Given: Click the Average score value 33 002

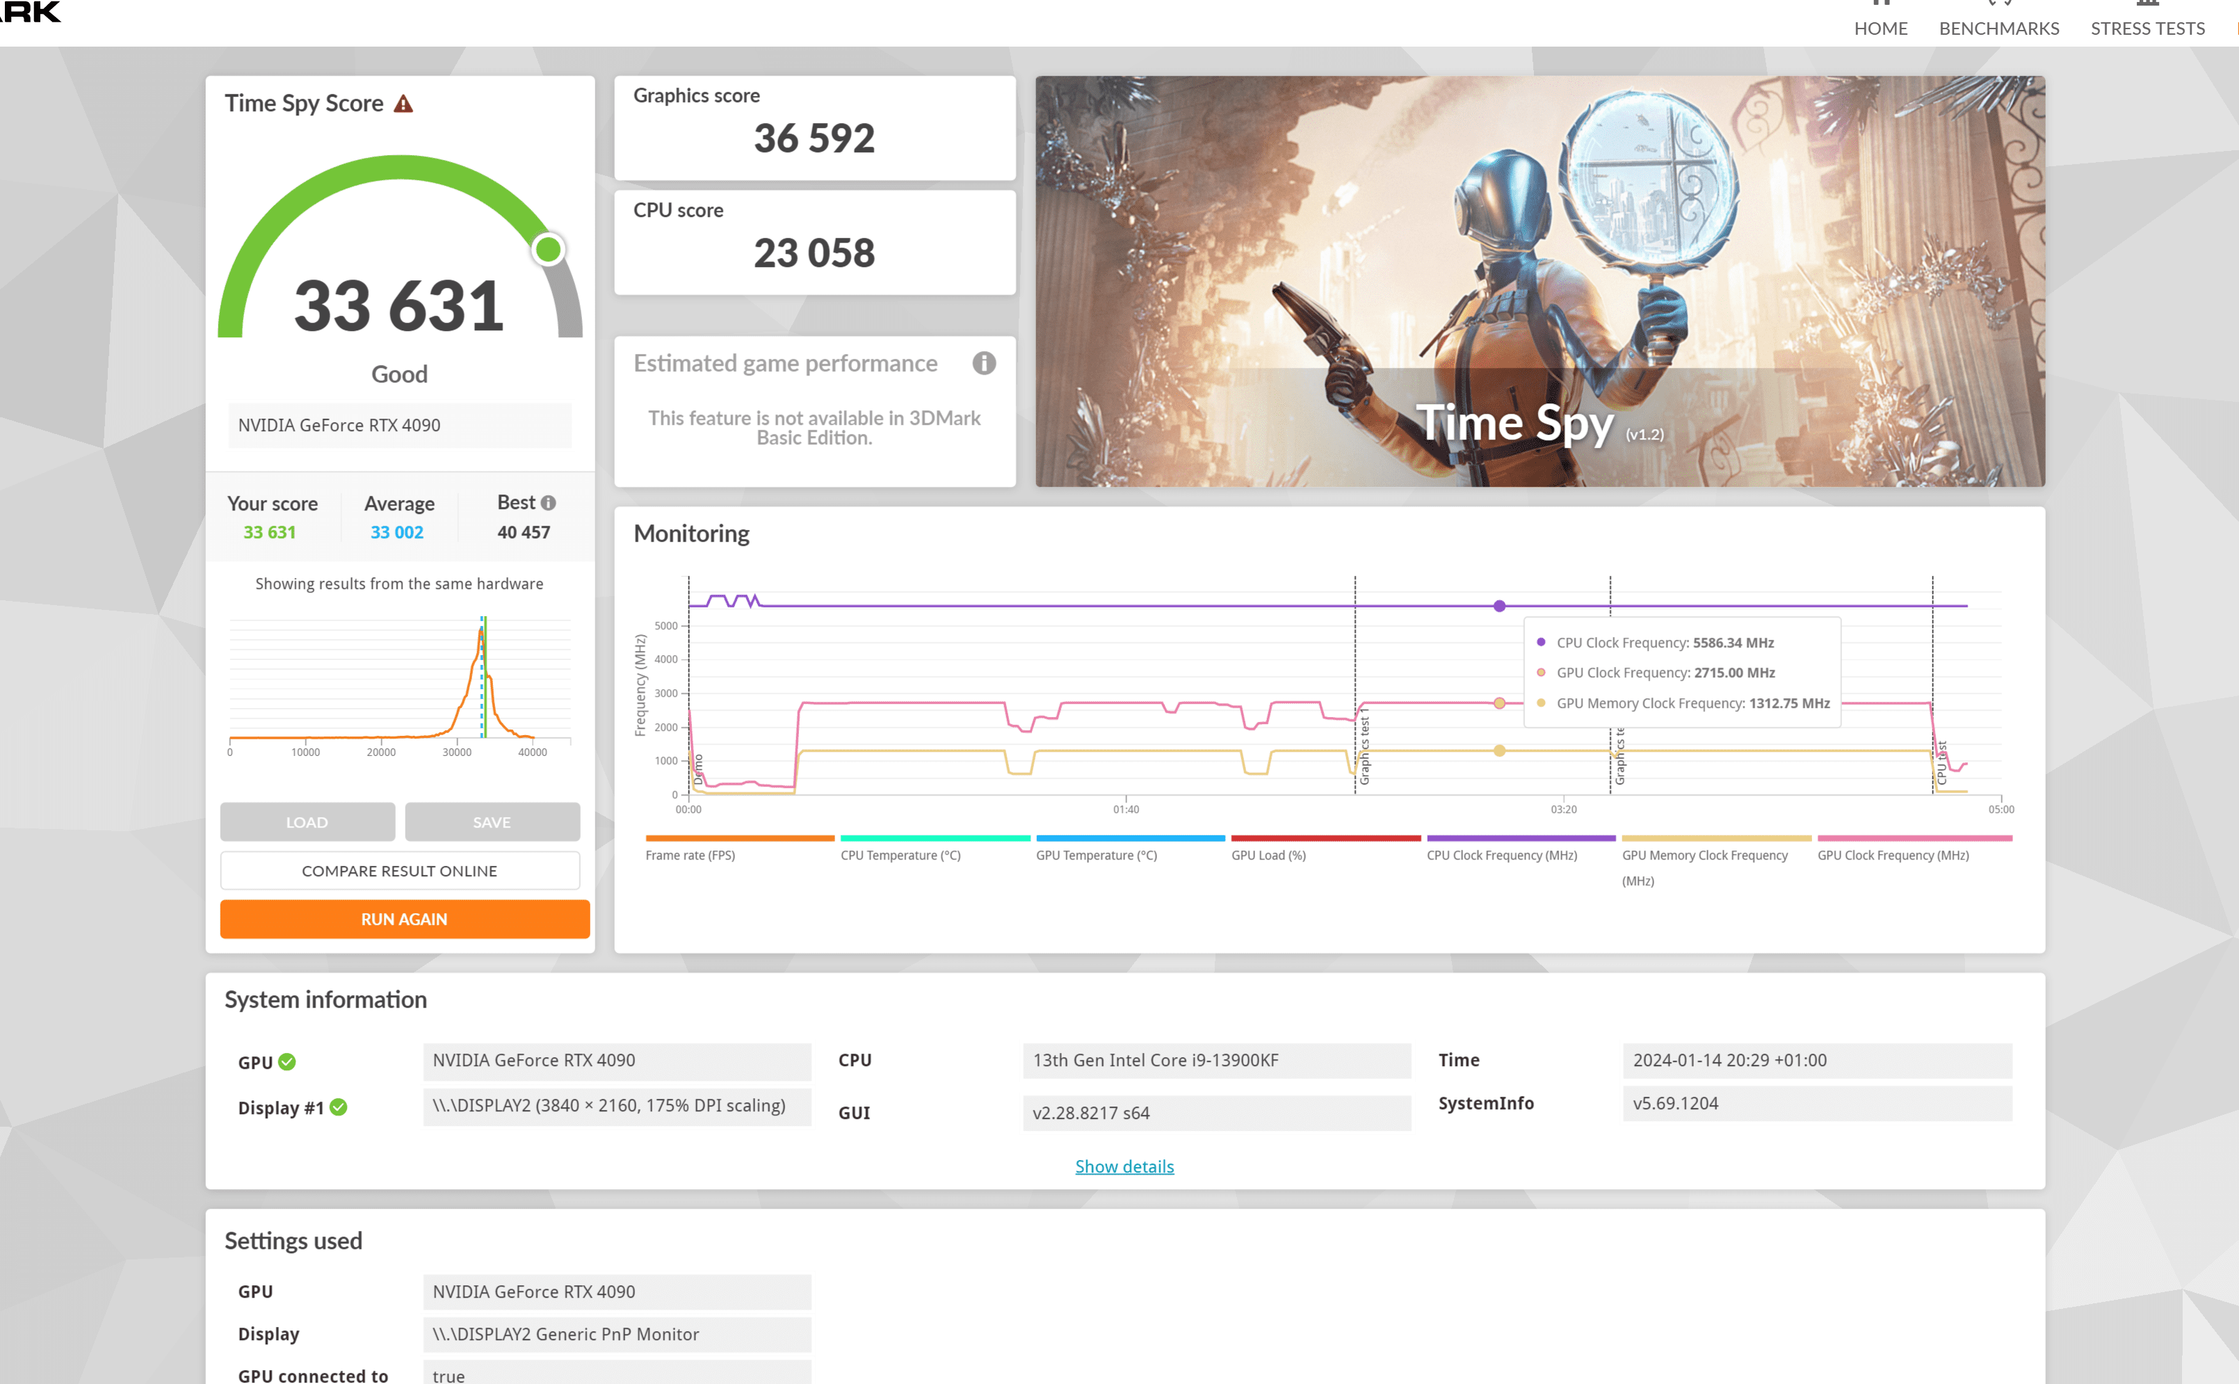Looking at the screenshot, I should 397,532.
